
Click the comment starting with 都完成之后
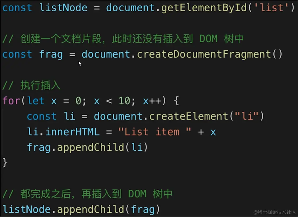click(x=87, y=194)
